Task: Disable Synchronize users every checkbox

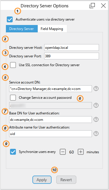Action: tap(13, 152)
